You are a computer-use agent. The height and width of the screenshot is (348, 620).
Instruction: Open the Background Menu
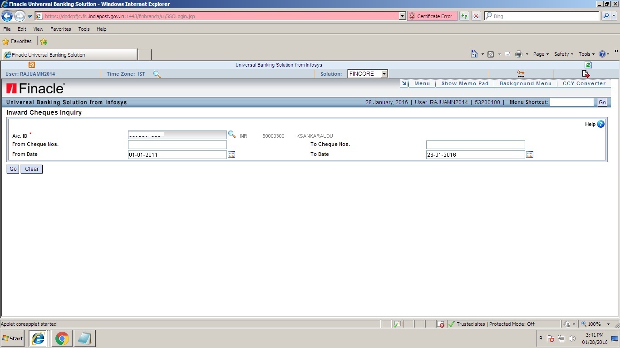[x=525, y=83]
